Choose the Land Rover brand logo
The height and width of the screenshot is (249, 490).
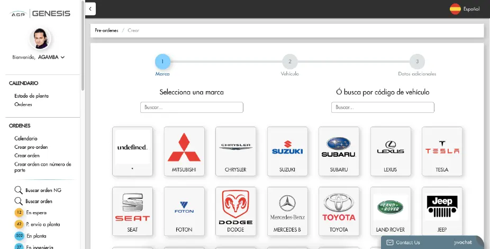[391, 207]
